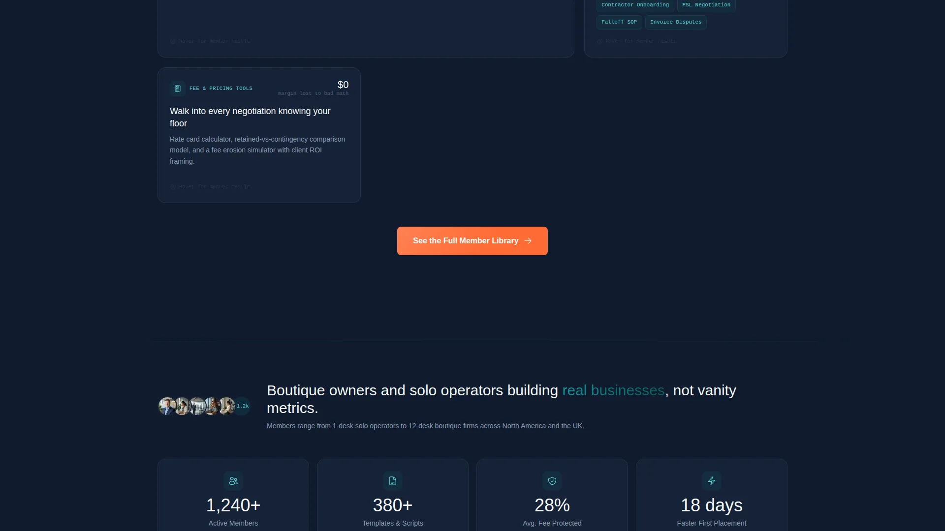945x531 pixels.
Task: Click the '18 days' statistic
Action: pos(712,505)
